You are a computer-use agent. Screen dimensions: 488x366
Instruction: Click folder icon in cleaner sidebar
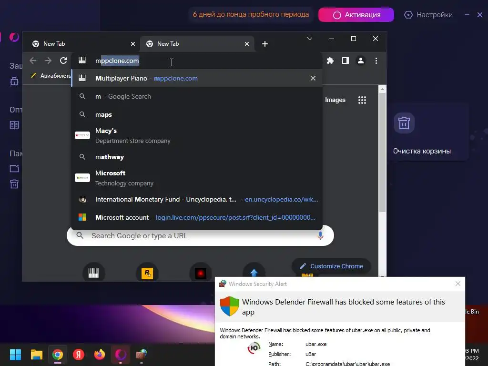pos(14,169)
